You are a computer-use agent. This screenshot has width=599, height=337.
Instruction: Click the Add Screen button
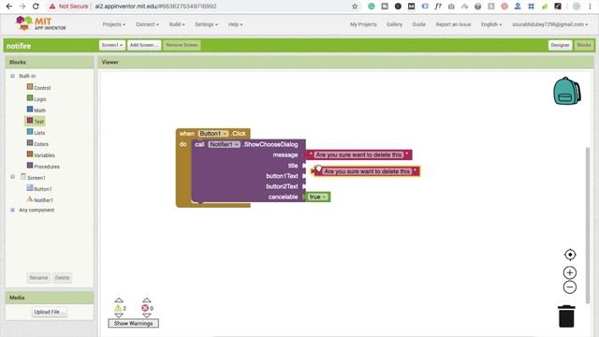pos(144,45)
